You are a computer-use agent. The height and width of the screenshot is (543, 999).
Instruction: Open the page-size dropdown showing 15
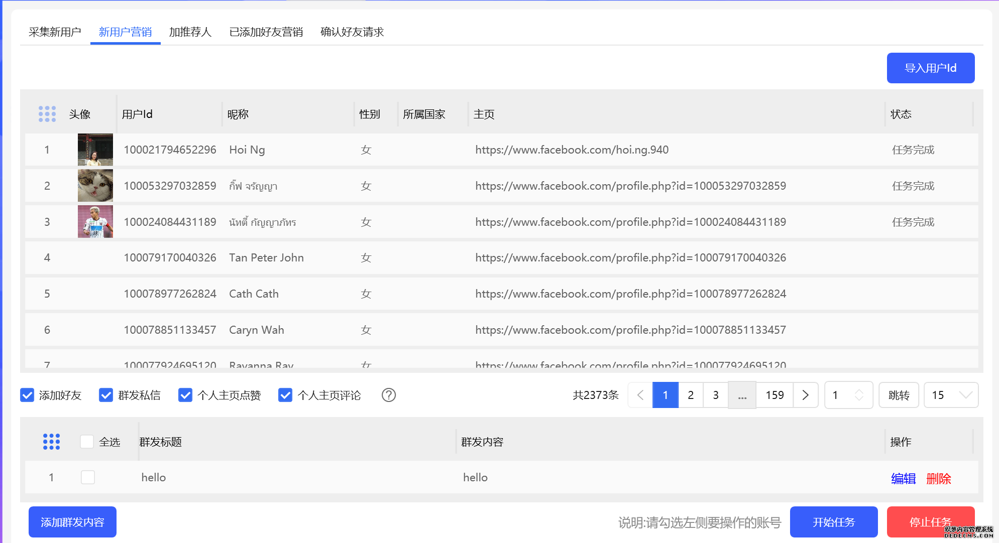[950, 395]
